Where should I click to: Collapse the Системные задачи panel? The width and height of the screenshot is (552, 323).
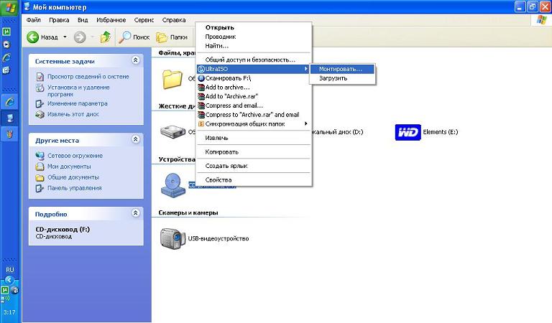[x=137, y=61]
